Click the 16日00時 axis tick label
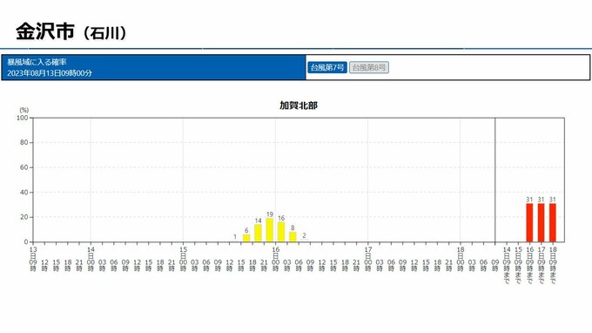 click(276, 259)
